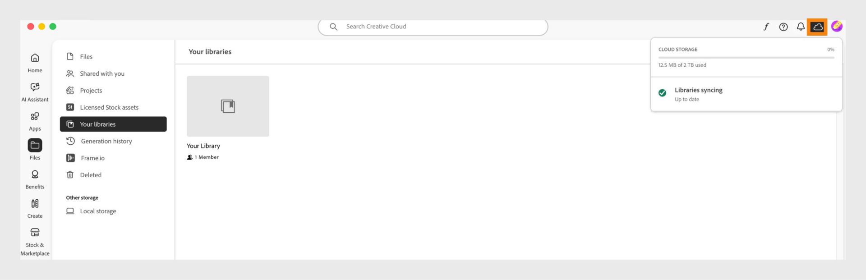Viewport: 866px width, 280px height.
Task: Open the Benefits sidebar icon
Action: click(x=35, y=179)
